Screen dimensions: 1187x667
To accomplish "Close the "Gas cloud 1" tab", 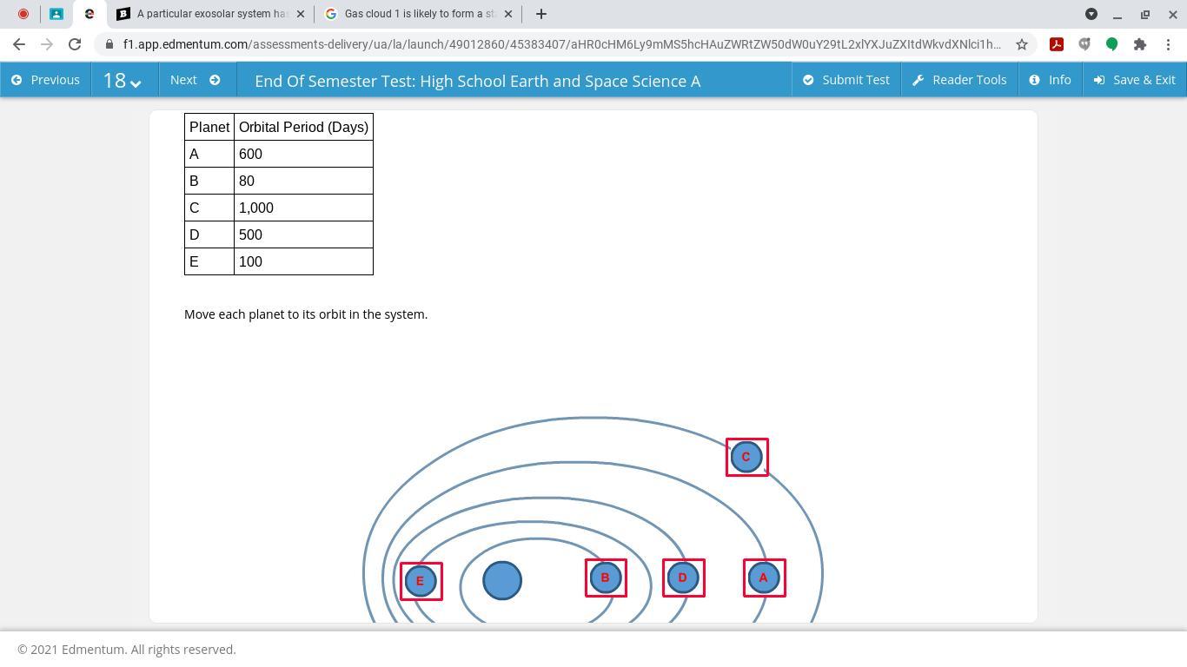I will click(x=508, y=14).
